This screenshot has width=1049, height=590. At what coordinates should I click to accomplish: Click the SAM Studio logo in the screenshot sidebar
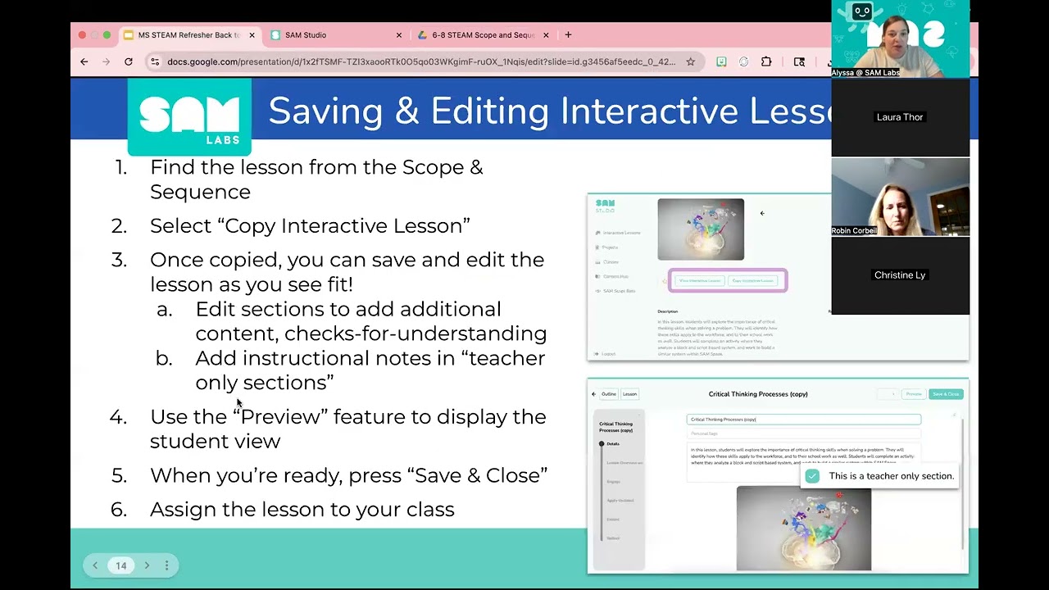[605, 206]
